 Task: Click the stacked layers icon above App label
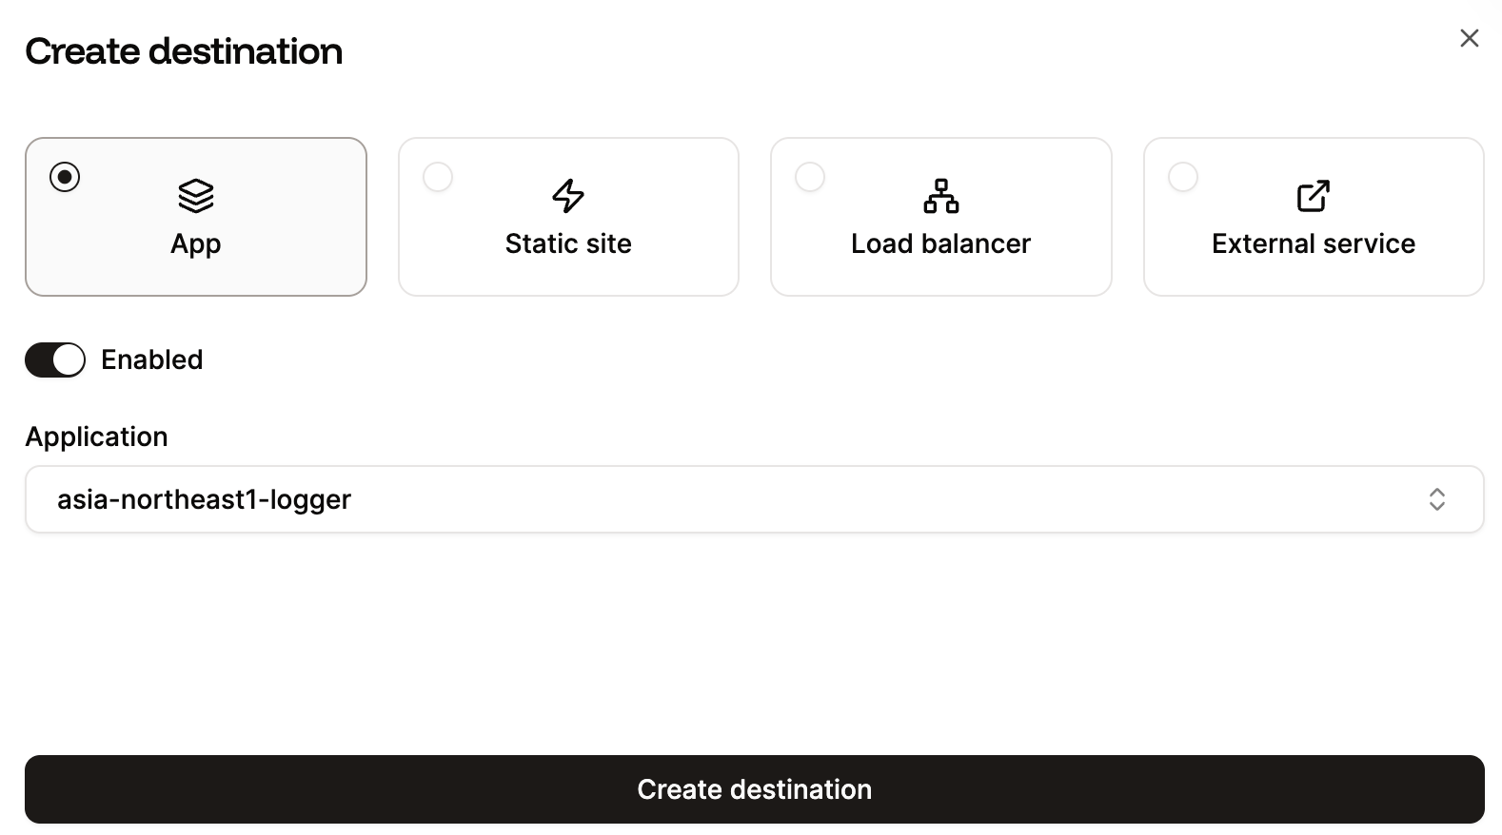coord(195,196)
